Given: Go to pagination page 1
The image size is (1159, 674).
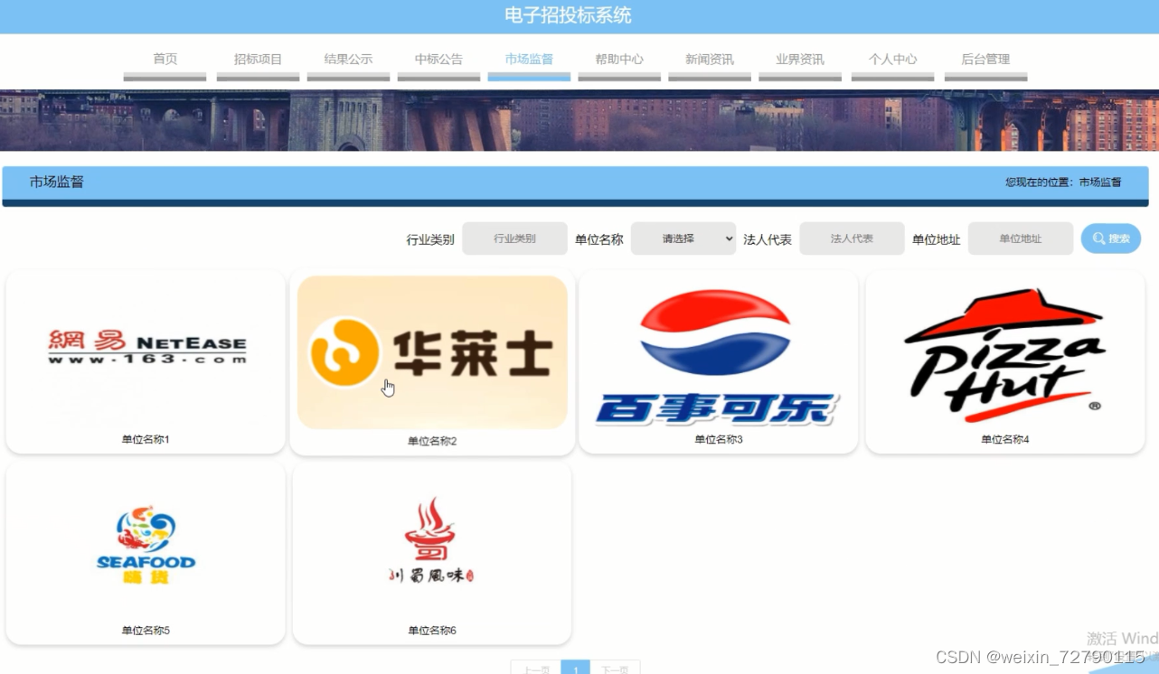Looking at the screenshot, I should 575,668.
